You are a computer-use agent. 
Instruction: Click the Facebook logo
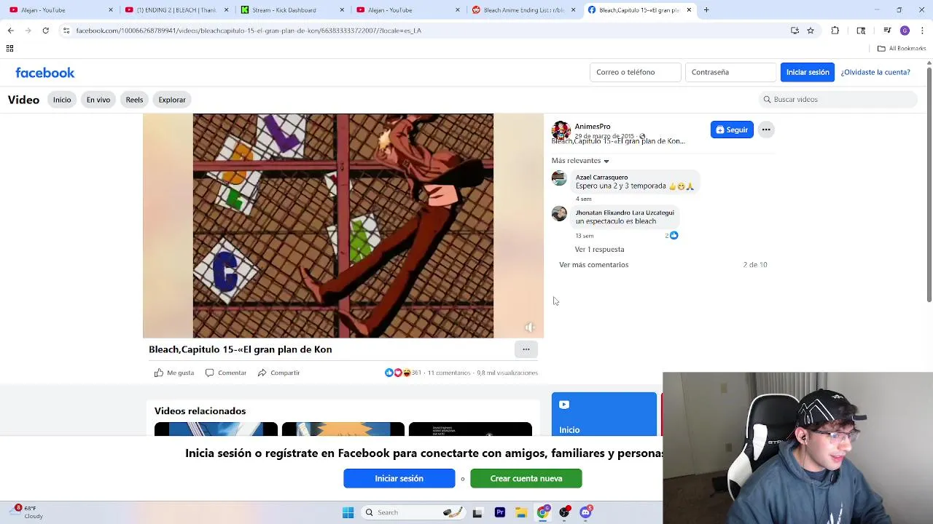[45, 73]
